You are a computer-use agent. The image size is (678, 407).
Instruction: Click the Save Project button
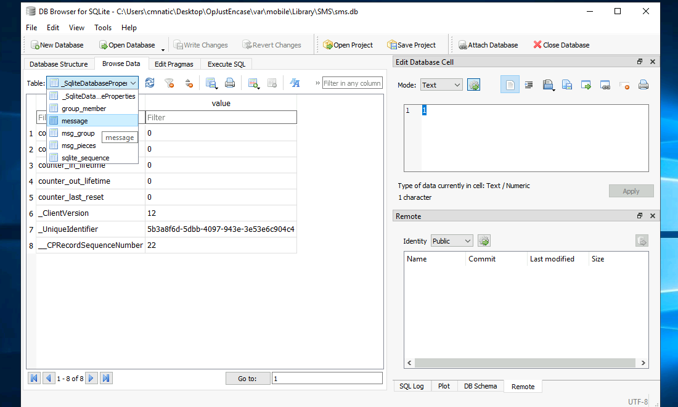pos(412,45)
